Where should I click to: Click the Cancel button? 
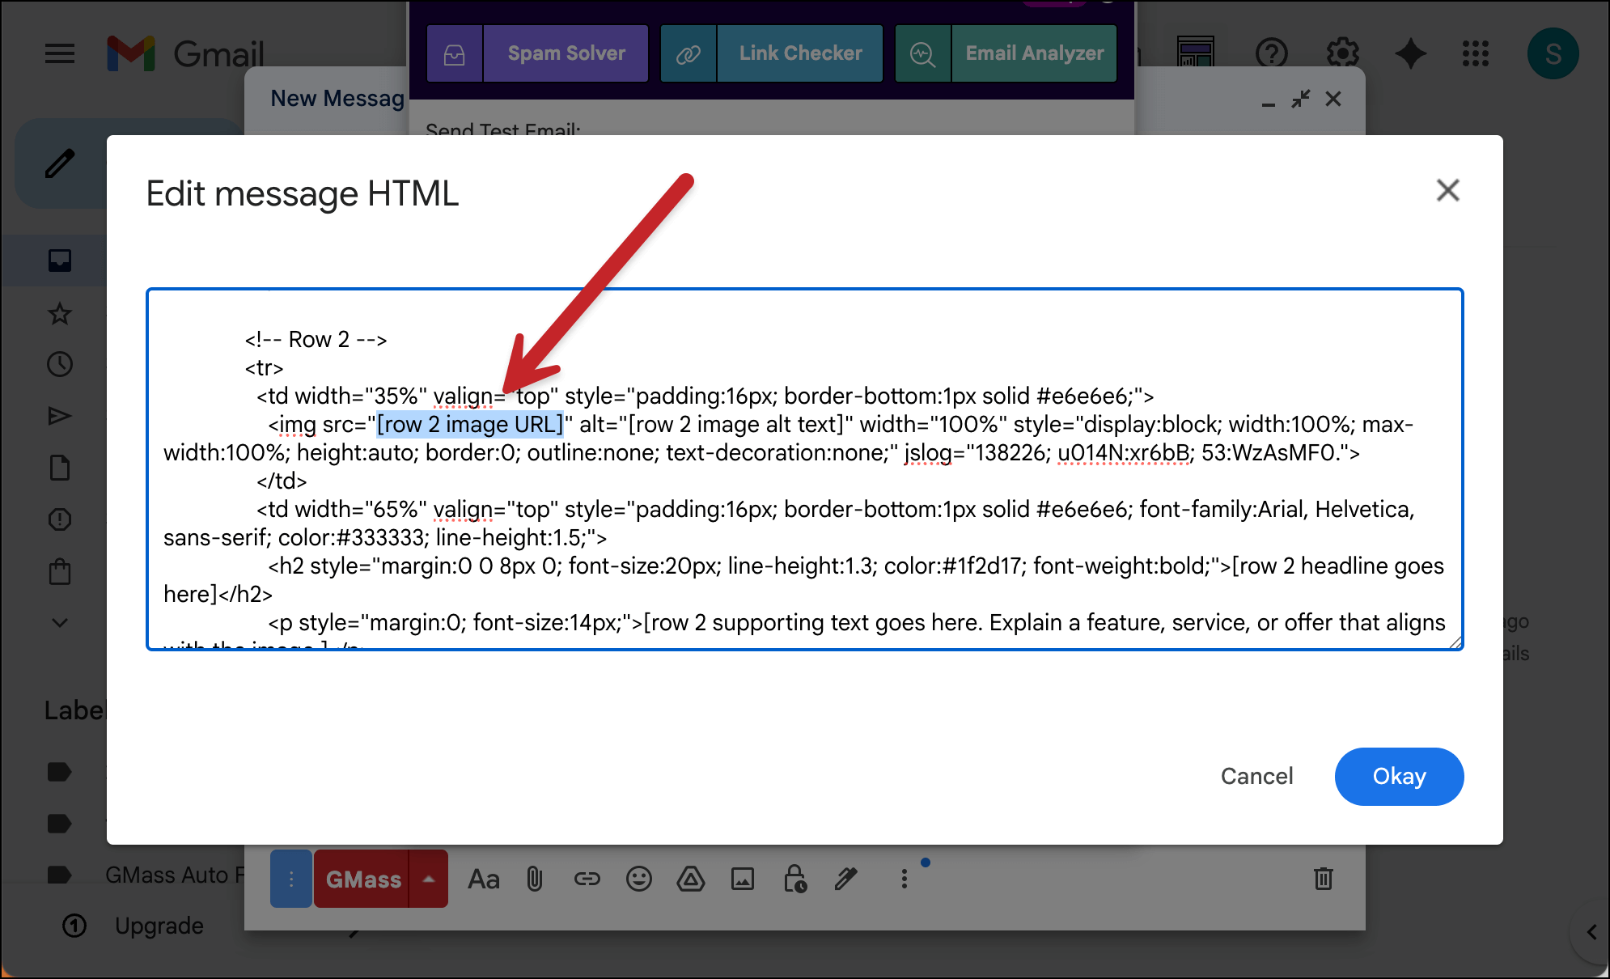(1256, 776)
